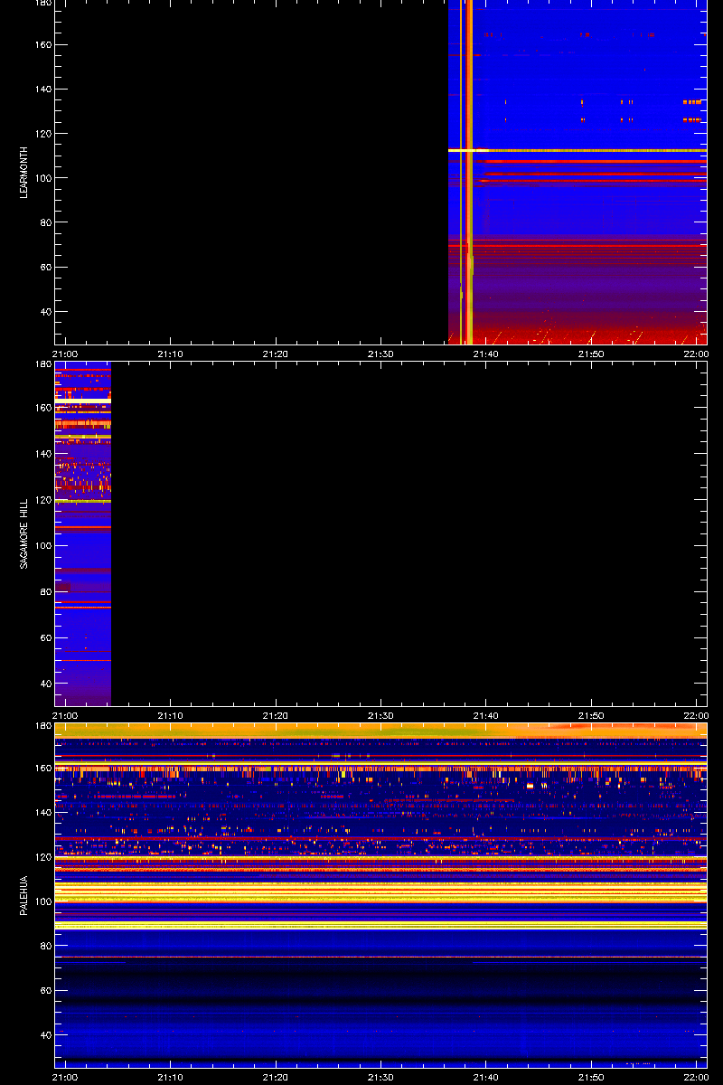Pick the 80 frequency tick label on the Palehua axis
Image resolution: width=723 pixels, height=1085 pixels.
pyautogui.click(x=46, y=946)
